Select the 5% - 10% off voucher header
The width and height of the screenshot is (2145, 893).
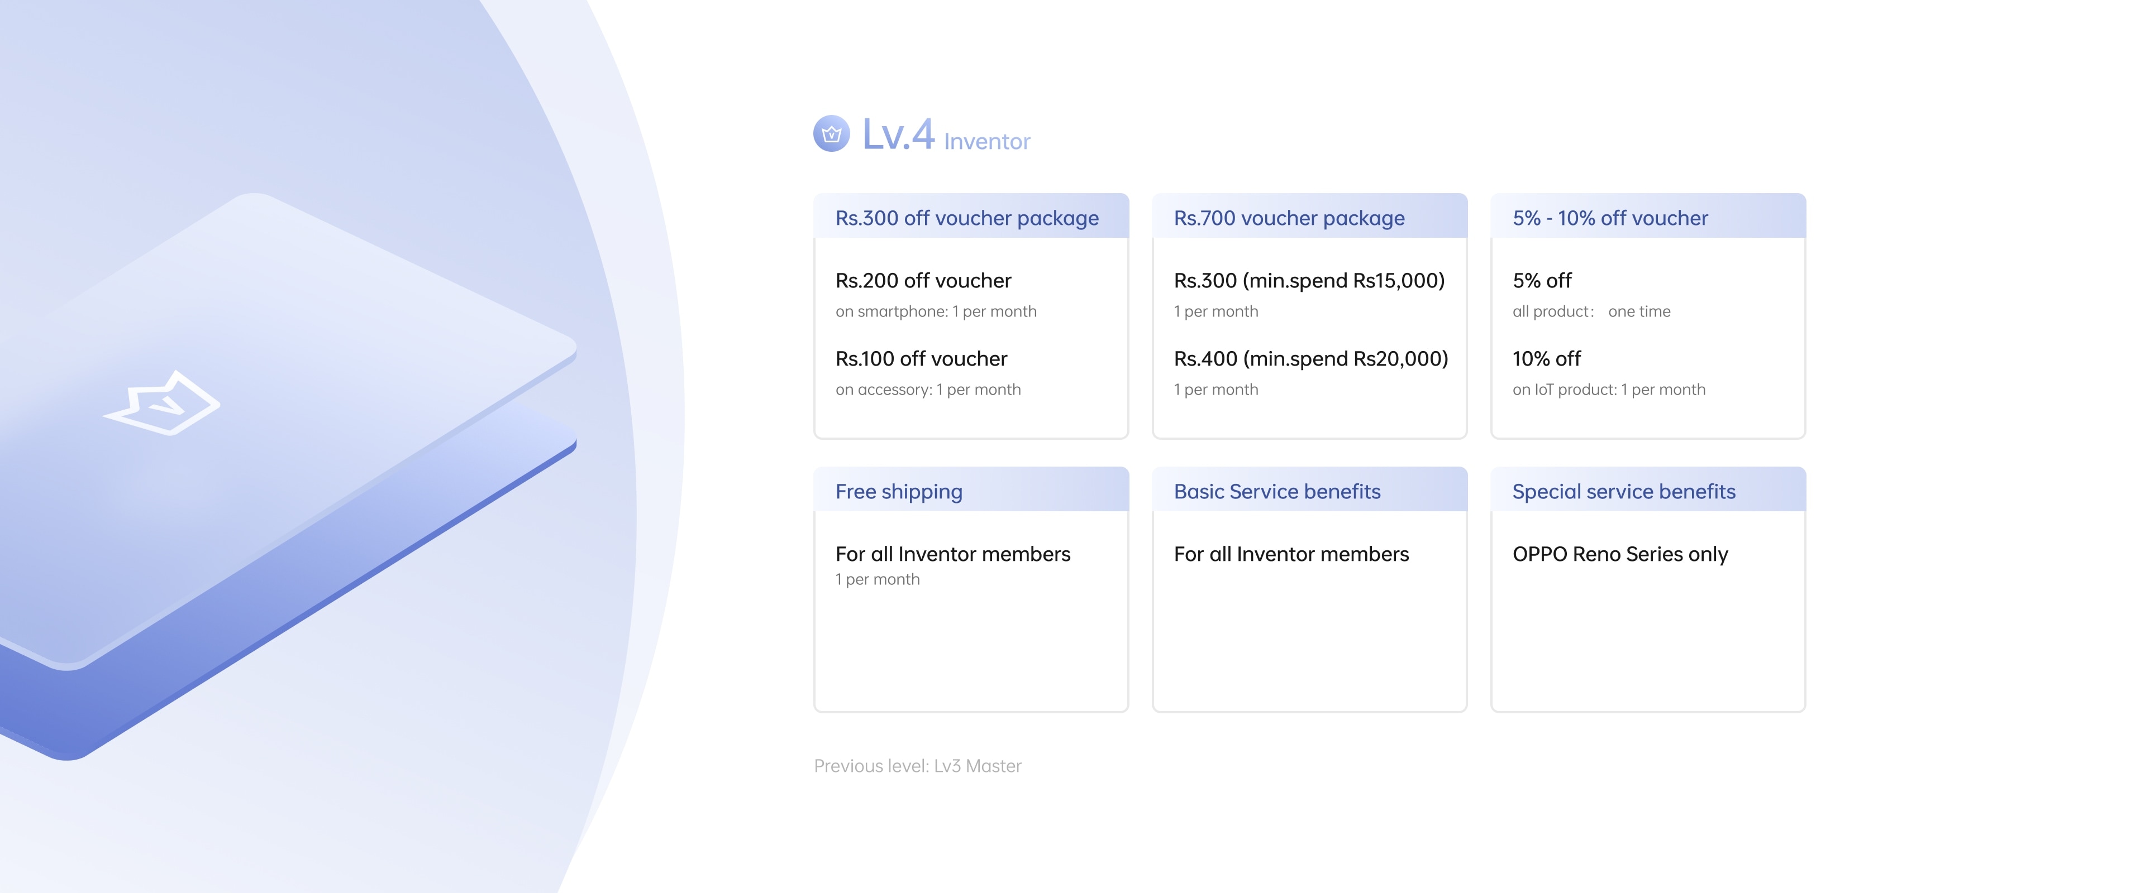1609,218
